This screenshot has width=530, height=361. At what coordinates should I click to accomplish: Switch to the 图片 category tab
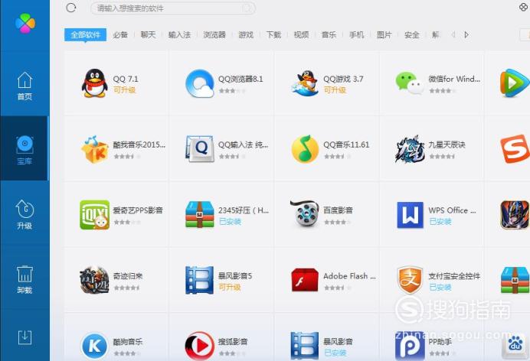[x=384, y=34]
